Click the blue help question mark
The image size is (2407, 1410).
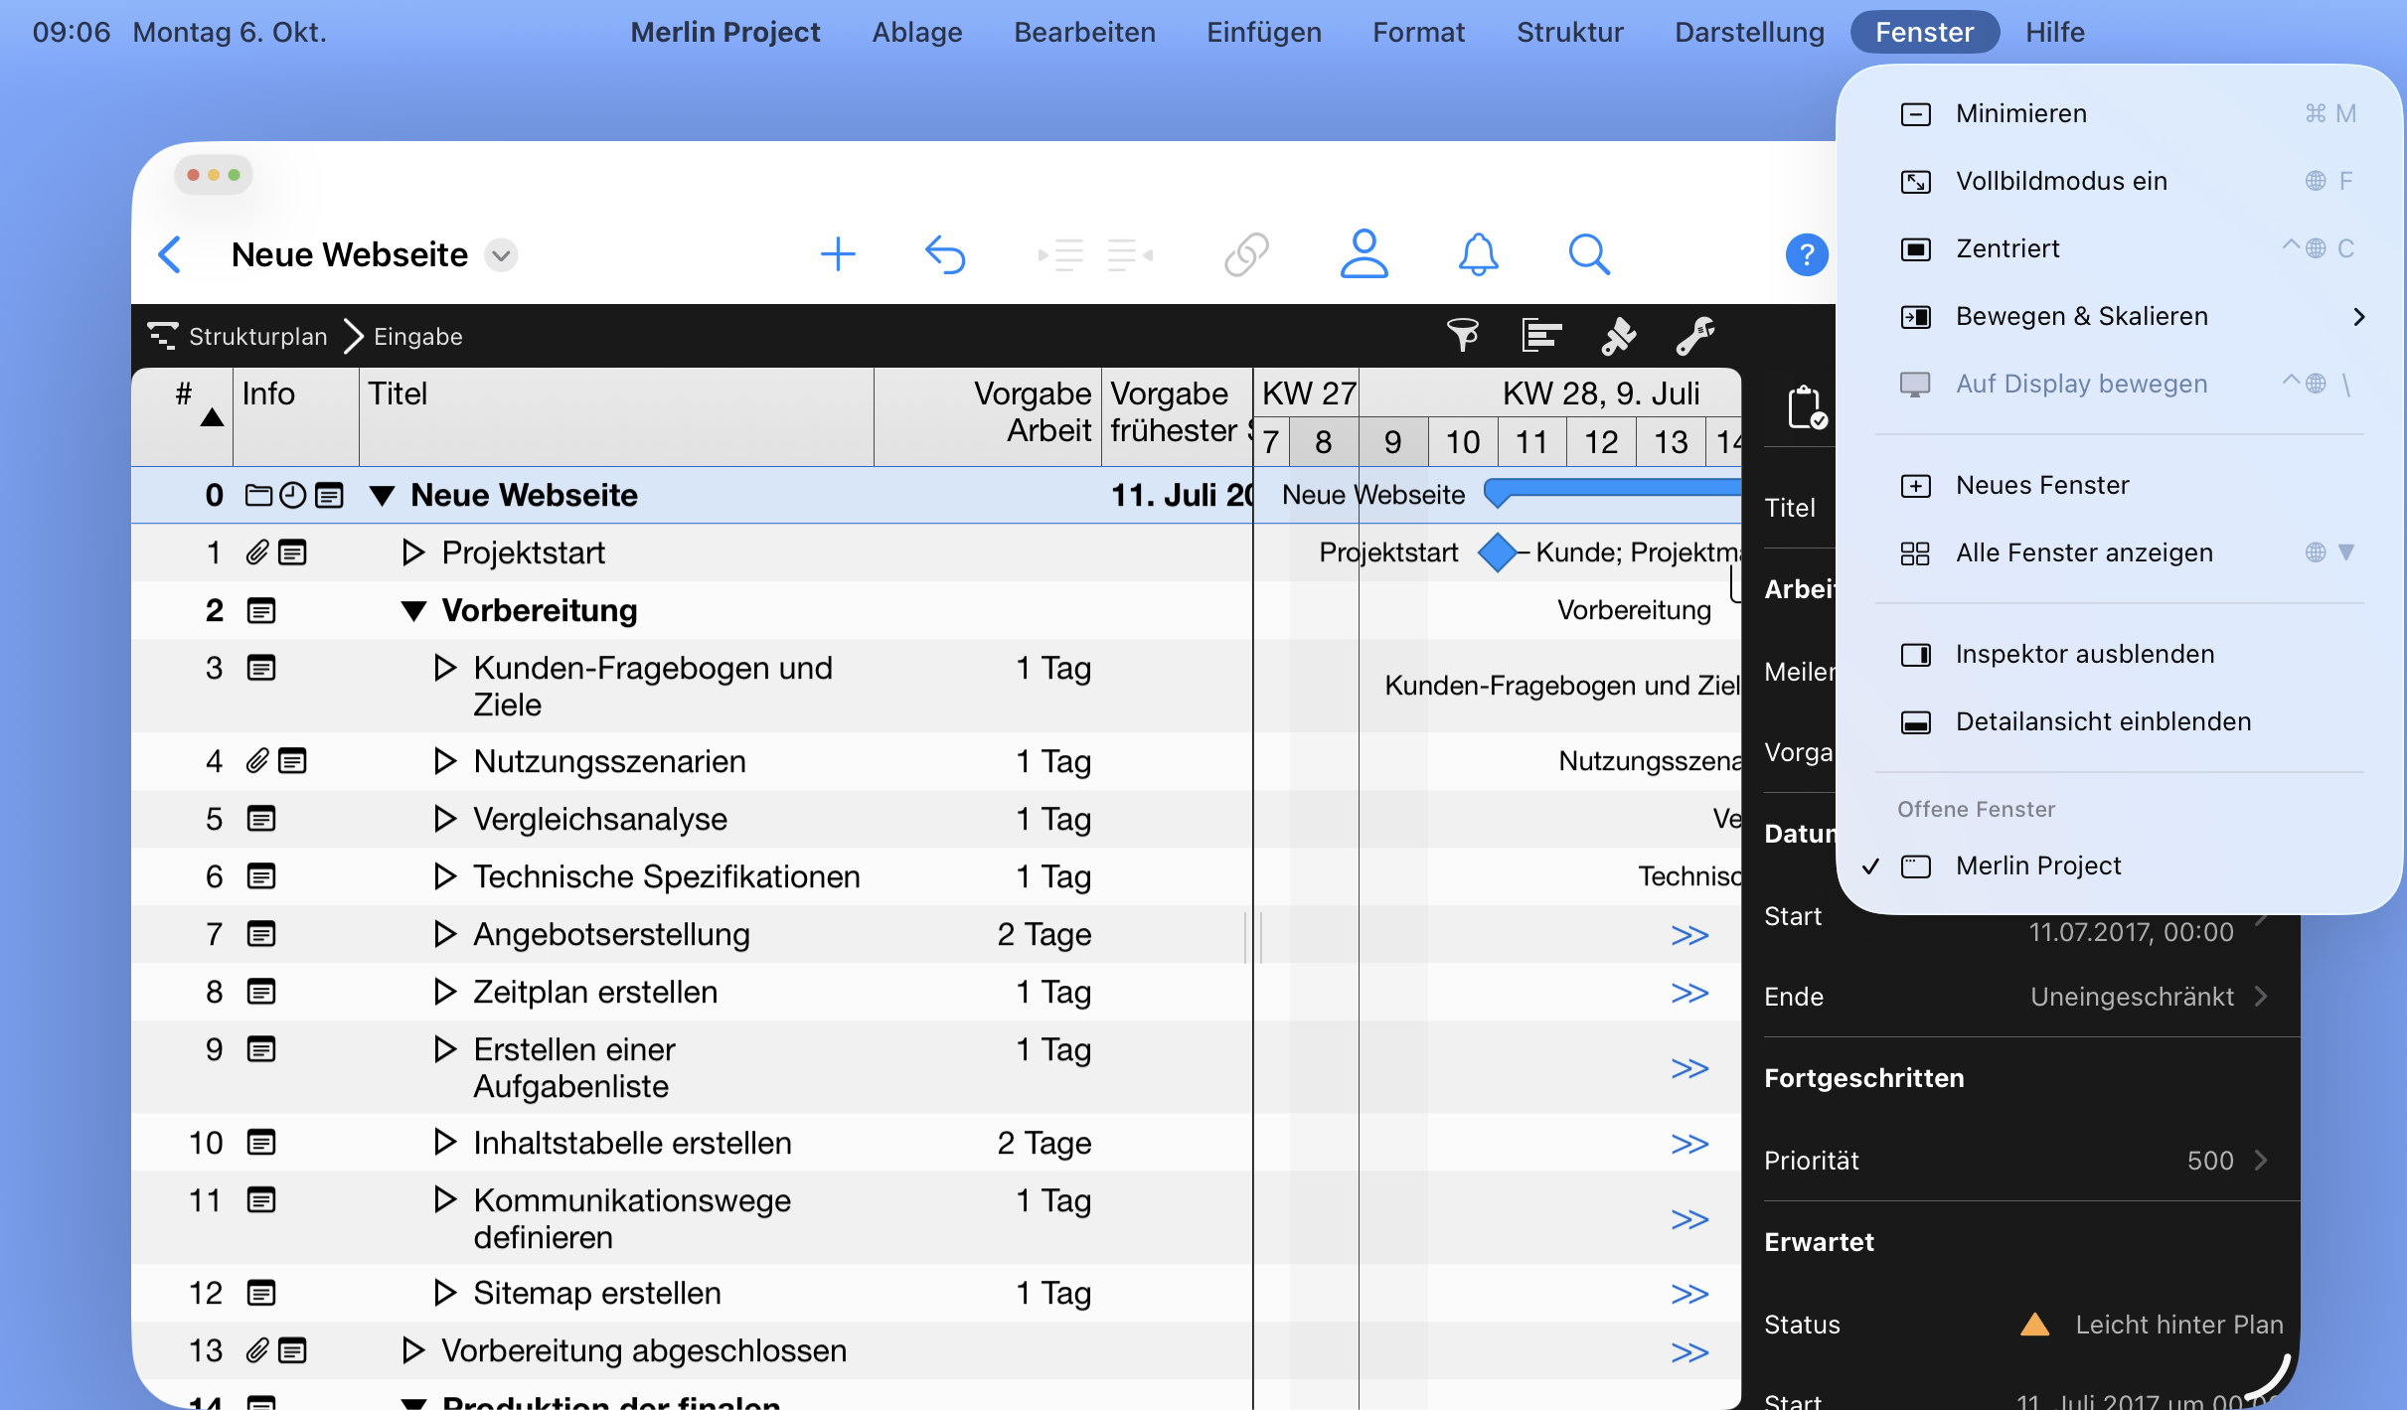pos(1806,255)
